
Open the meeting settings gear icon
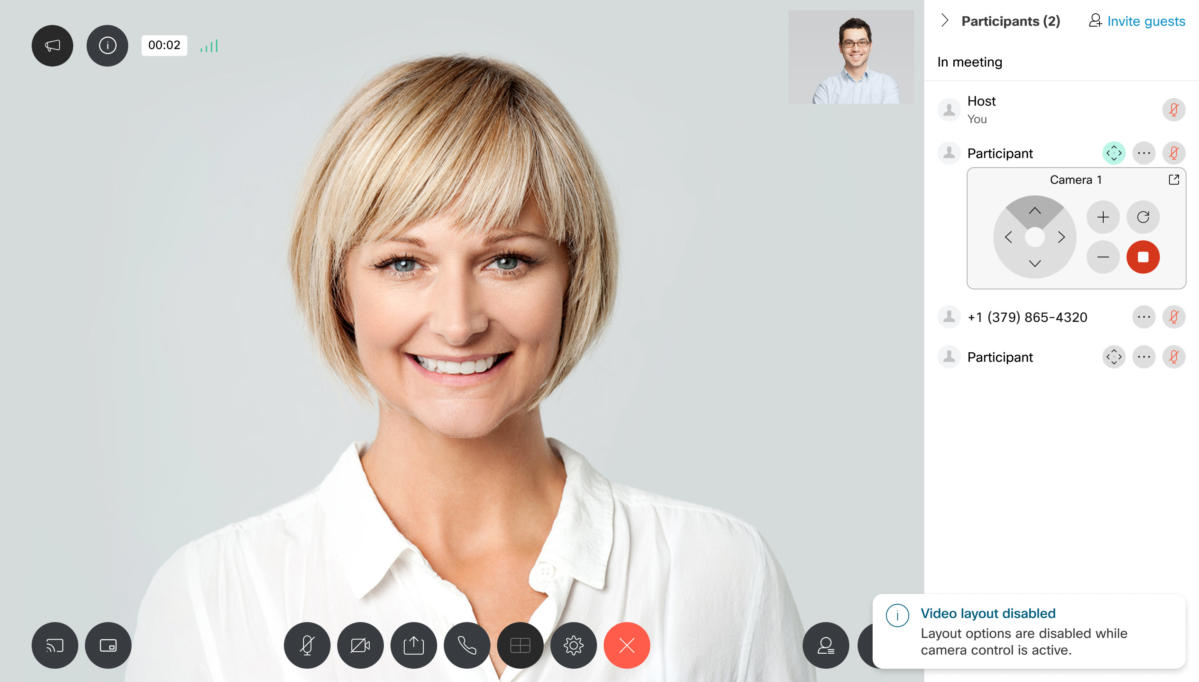coord(573,644)
